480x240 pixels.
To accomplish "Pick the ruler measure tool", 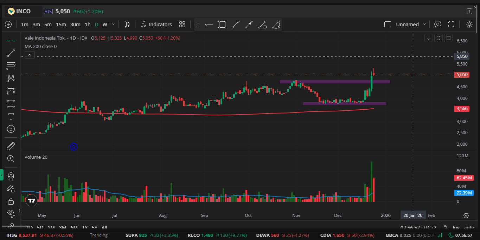I will click(x=11, y=146).
